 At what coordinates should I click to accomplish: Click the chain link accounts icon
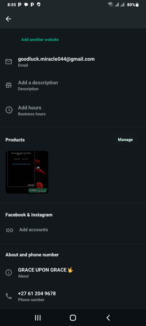[x=10, y=230]
